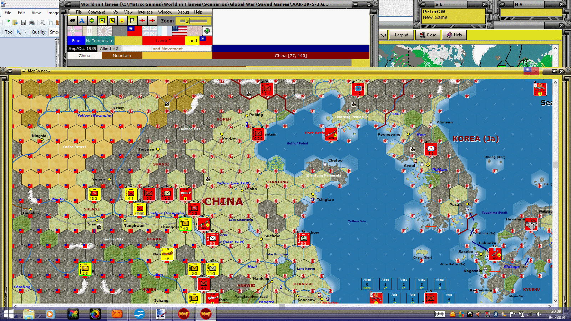Select the faded Italian flag
The image size is (571, 321).
[90, 31]
